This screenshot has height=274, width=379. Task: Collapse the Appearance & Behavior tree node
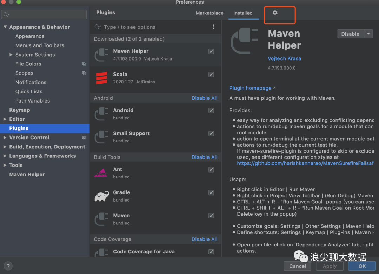pyautogui.click(x=5, y=27)
